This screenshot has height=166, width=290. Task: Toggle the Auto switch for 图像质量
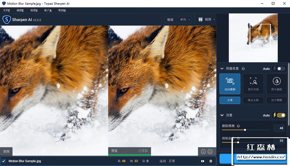pyautogui.click(x=281, y=68)
